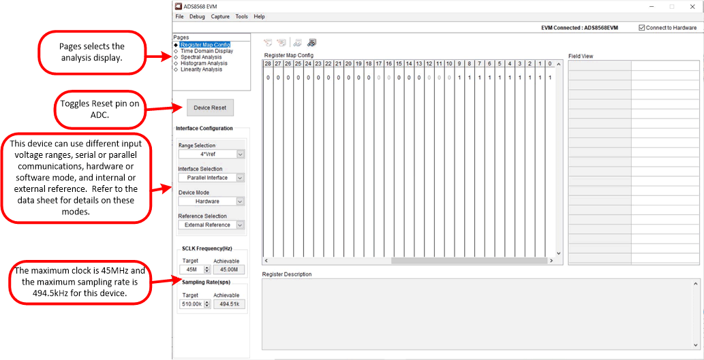Screen dimensions: 704x360
Task: Click the rightmost dark toolbar icon above the register map
Action: [x=311, y=43]
